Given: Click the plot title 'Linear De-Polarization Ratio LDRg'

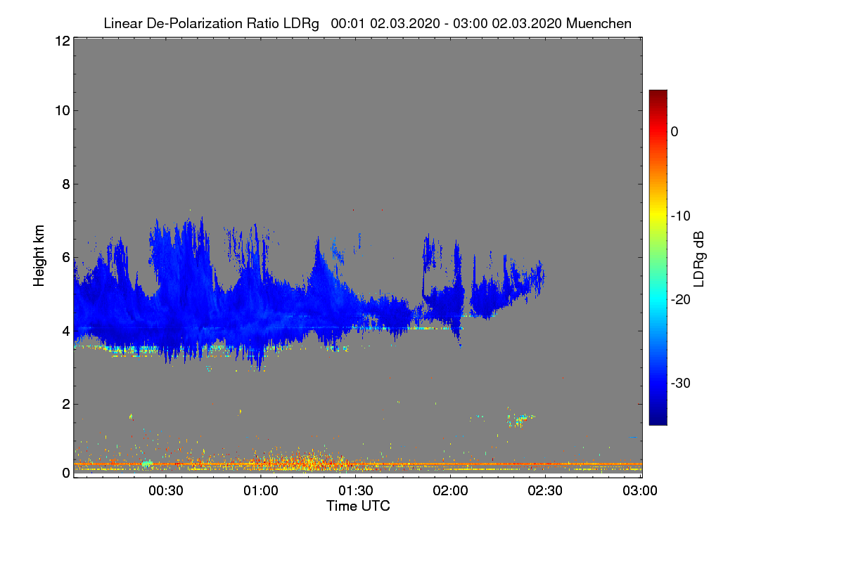Looking at the screenshot, I should (x=211, y=24).
